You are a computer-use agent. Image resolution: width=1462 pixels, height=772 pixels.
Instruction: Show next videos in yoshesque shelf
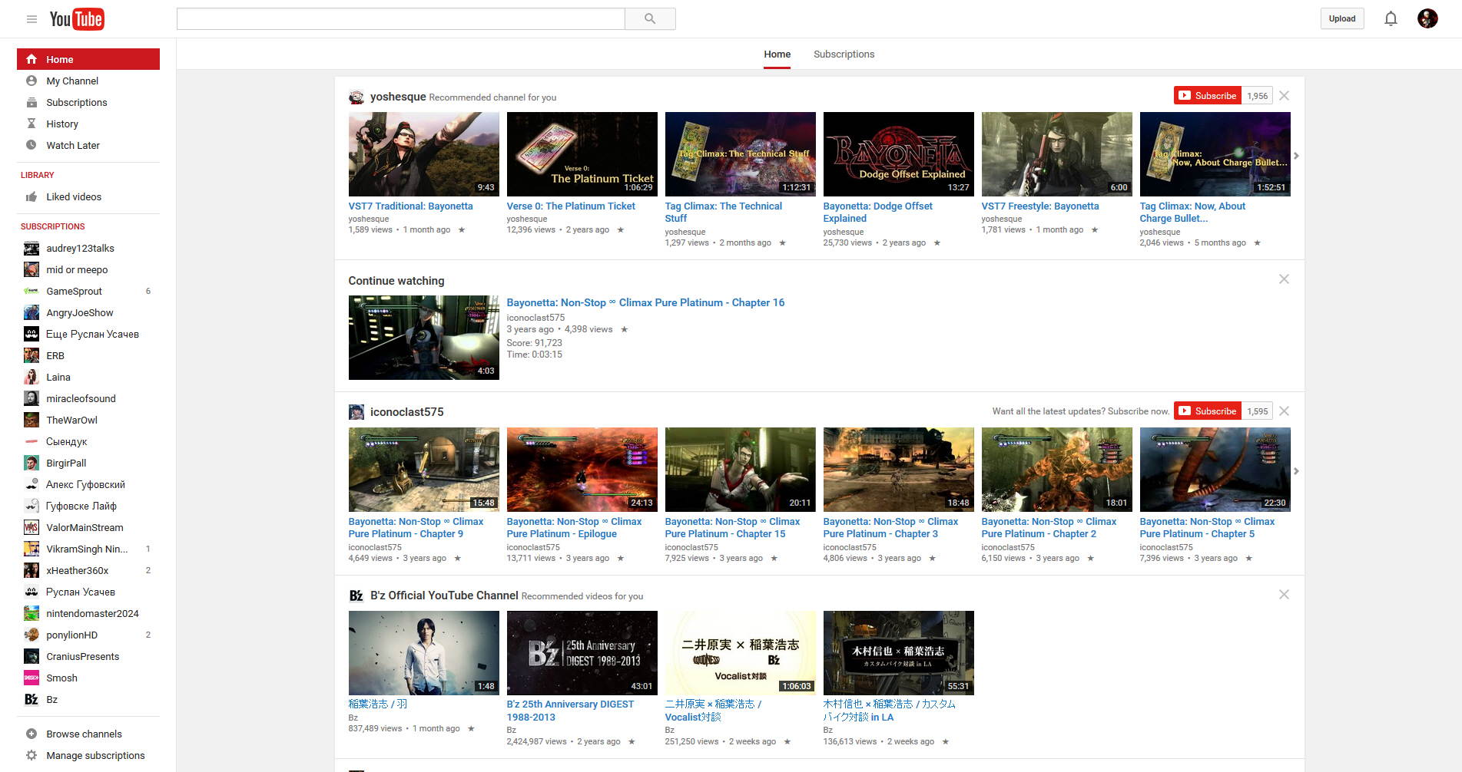point(1296,156)
